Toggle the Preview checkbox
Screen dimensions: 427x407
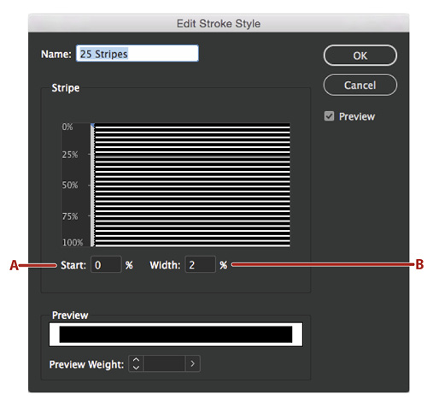pyautogui.click(x=329, y=116)
